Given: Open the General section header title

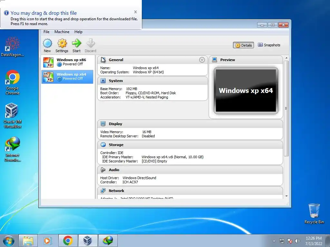Looking at the screenshot, I should pyautogui.click(x=116, y=60).
